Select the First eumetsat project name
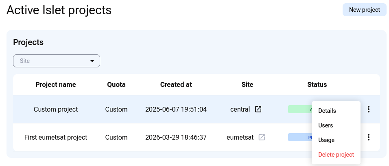Viewport: 389px width, 166px height. click(56, 137)
